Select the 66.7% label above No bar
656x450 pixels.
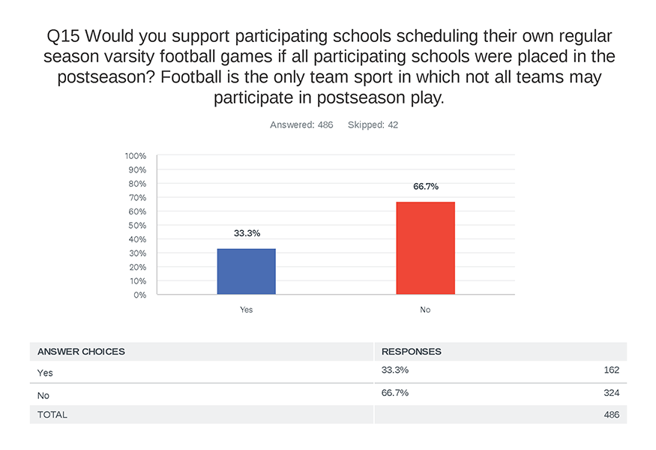click(x=426, y=187)
